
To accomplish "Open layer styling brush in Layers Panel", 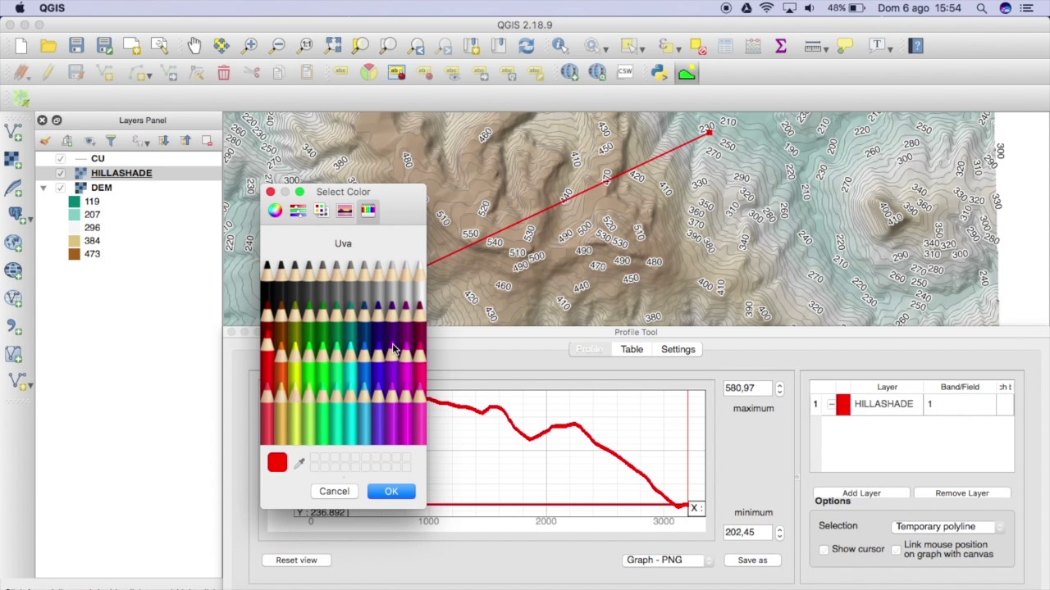I will click(x=45, y=141).
